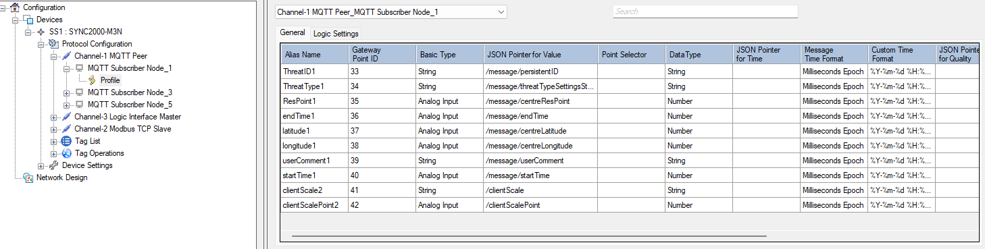This screenshot has height=249, width=985.
Task: Click the JSON Pointer for Value header
Action: (540, 54)
